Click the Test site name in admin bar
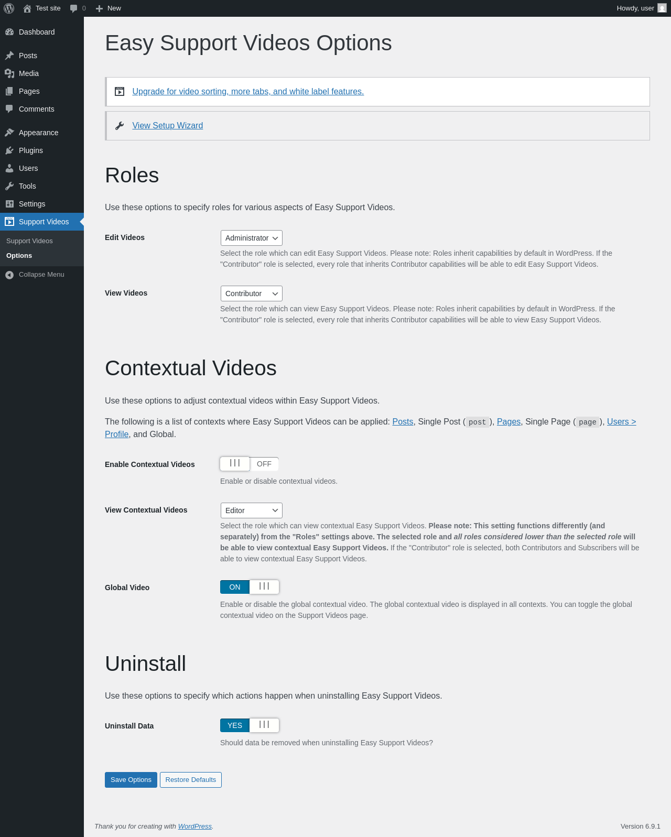The height and width of the screenshot is (837, 671). click(48, 8)
